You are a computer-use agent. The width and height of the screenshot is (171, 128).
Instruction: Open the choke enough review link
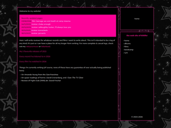(x=41, y=24)
